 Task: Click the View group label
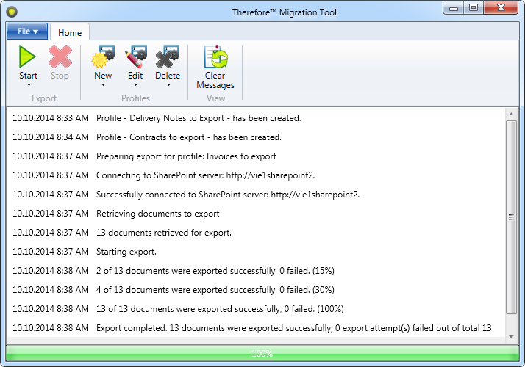point(216,98)
